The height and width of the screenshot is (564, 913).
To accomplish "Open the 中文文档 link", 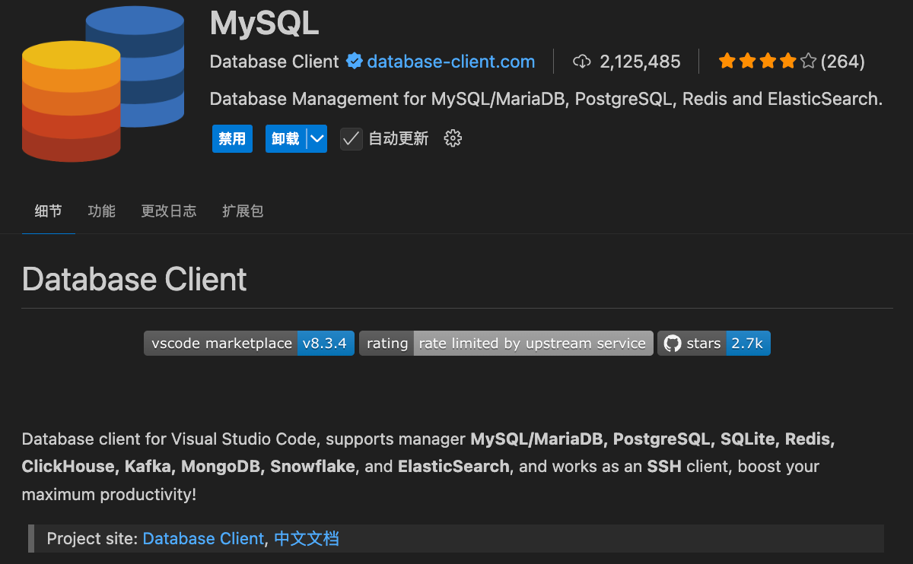I will 307,539.
